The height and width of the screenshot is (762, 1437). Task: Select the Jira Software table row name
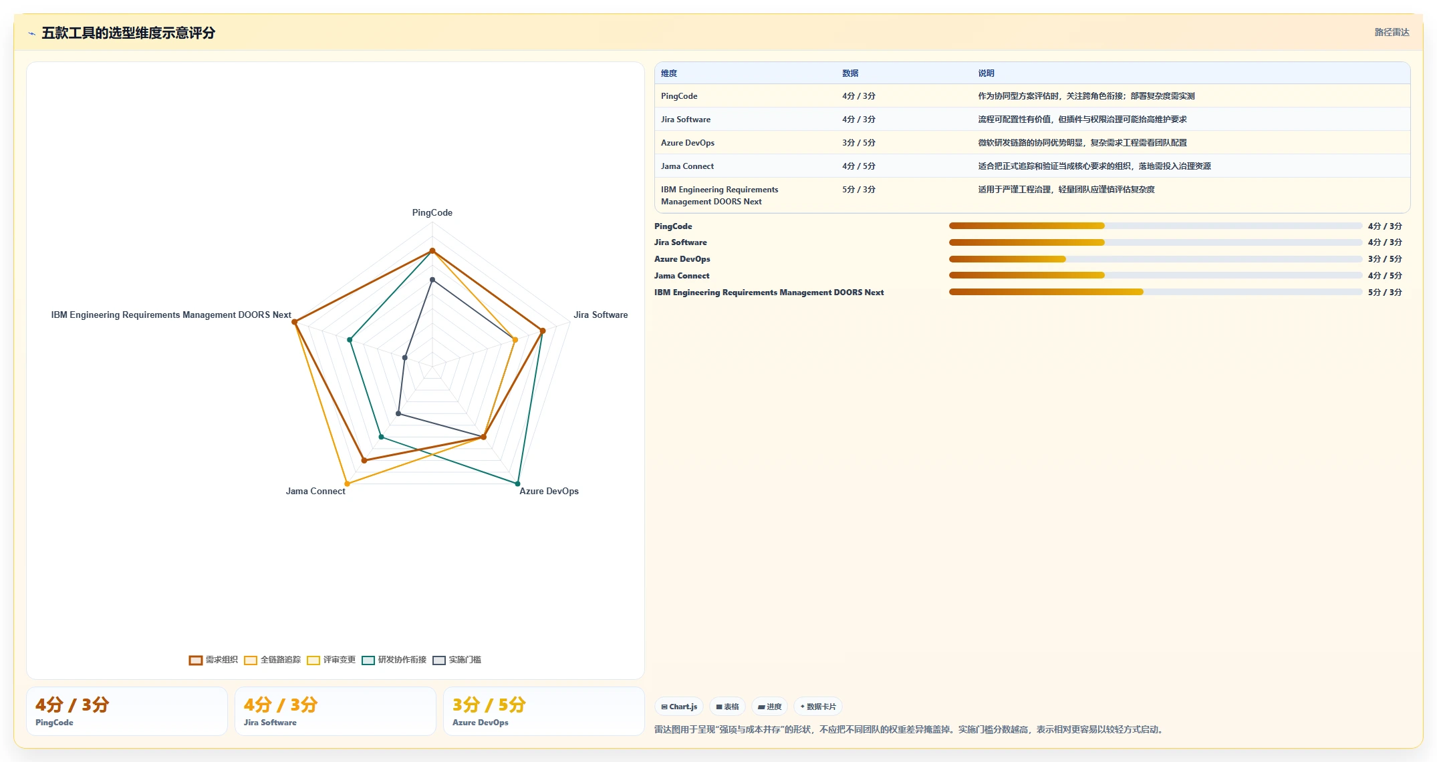click(686, 120)
